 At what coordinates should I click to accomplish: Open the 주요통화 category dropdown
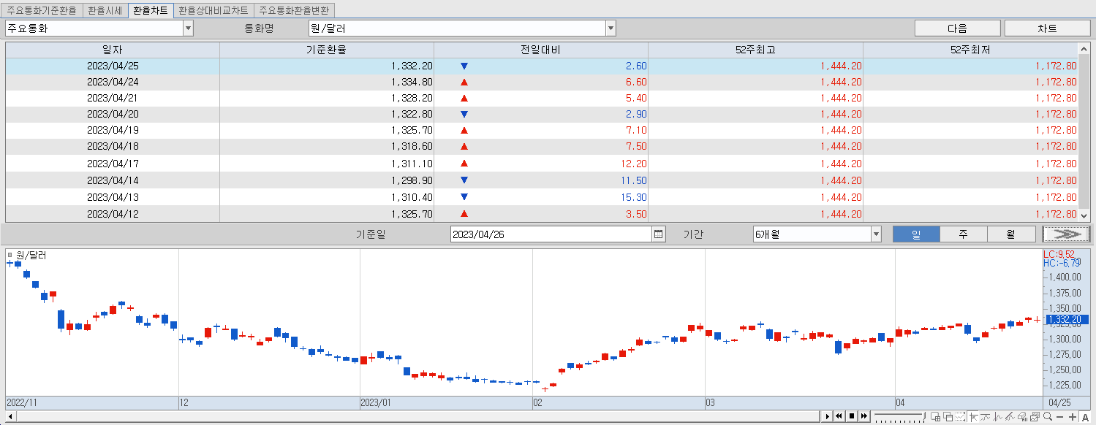[188, 28]
